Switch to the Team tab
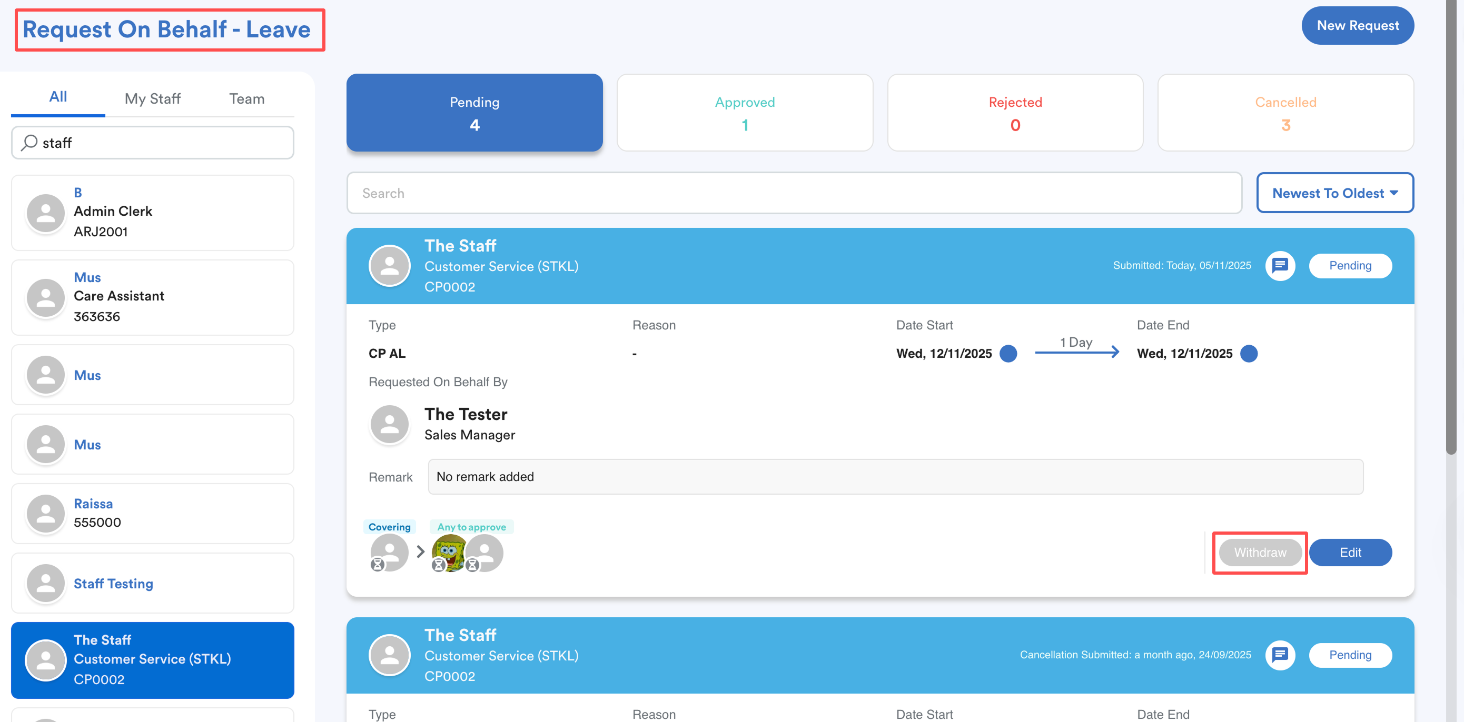1464x722 pixels. point(246,98)
